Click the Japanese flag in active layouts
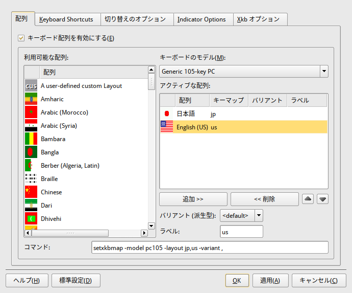 (167, 114)
